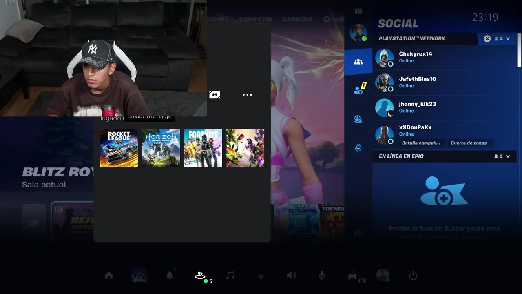The height and width of the screenshot is (294, 522).
Task: Click xXDonPaXx's knight avatar
Action: [x=384, y=135]
